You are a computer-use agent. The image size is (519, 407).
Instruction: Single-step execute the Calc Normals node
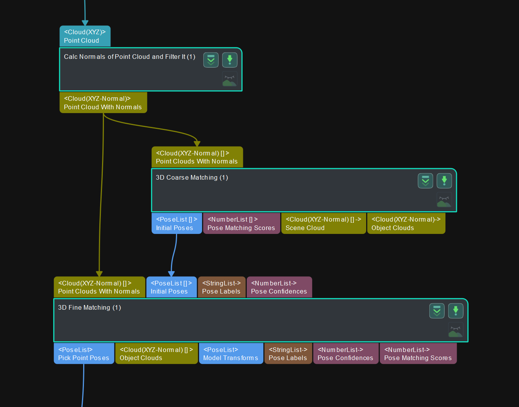pos(230,60)
